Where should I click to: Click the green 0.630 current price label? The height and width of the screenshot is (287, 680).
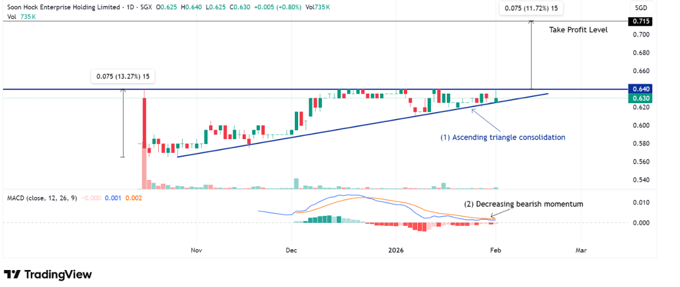click(640, 98)
